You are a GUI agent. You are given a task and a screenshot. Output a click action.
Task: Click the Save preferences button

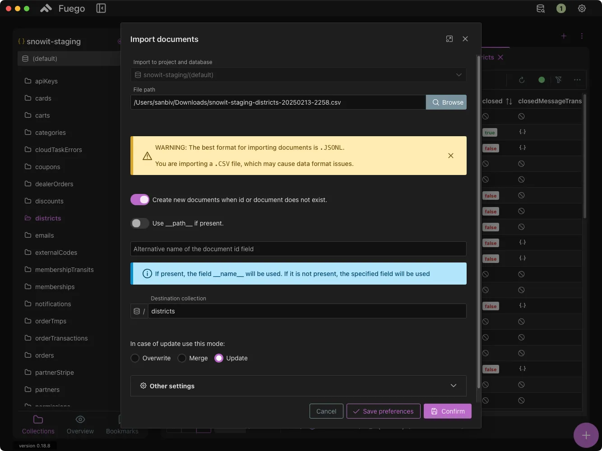(383, 411)
